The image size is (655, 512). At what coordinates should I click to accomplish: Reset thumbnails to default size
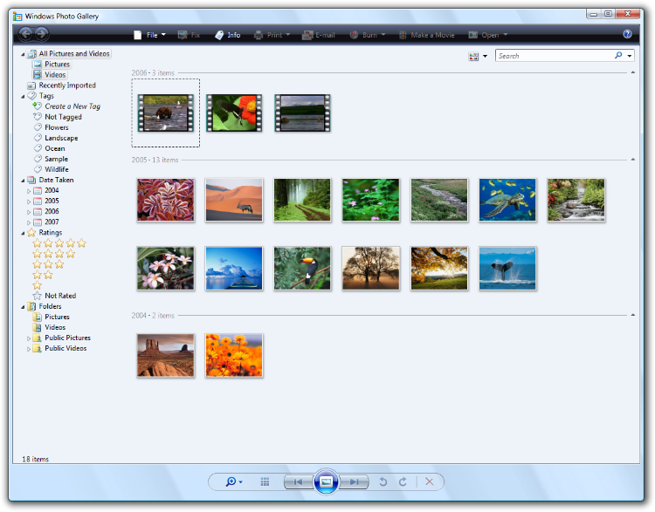(265, 481)
